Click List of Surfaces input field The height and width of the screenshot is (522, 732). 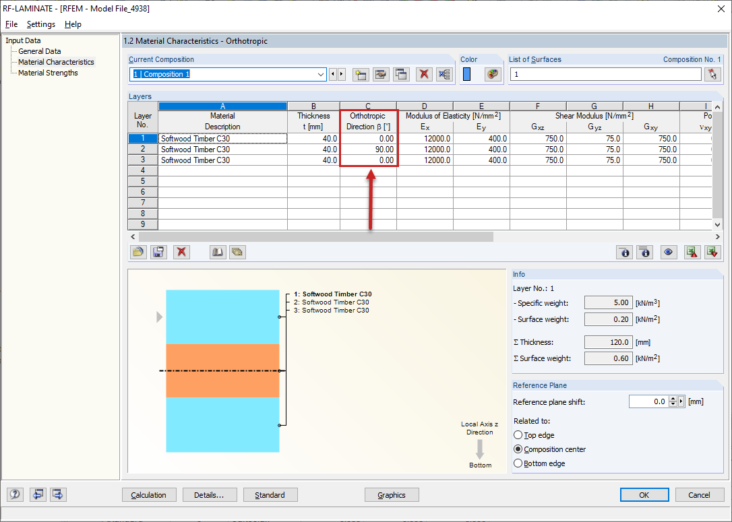tap(605, 74)
